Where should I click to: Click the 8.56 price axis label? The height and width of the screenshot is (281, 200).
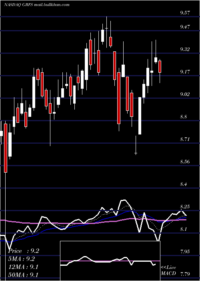185,162
